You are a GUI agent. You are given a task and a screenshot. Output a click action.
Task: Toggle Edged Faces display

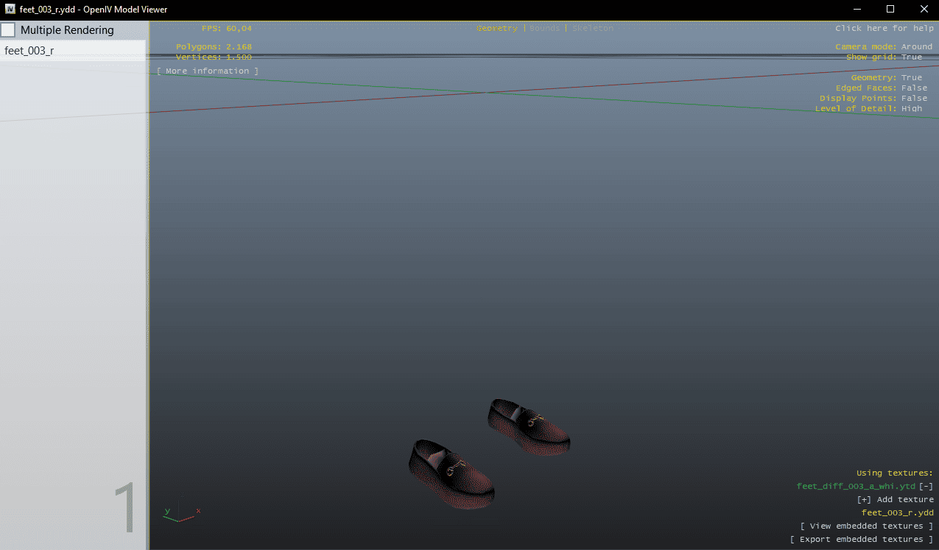tap(914, 88)
